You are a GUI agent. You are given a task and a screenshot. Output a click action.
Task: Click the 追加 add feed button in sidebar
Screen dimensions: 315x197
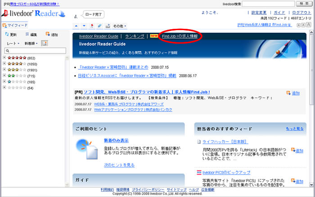point(52,34)
